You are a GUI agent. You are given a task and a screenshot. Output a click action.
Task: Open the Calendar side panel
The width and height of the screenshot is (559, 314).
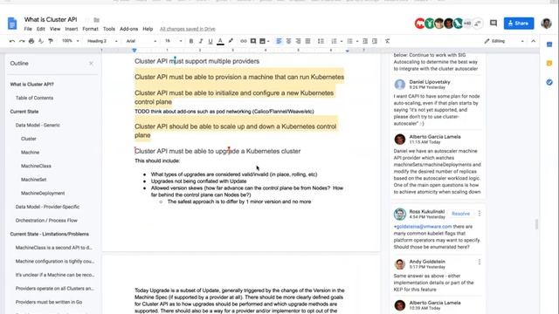coord(549,44)
